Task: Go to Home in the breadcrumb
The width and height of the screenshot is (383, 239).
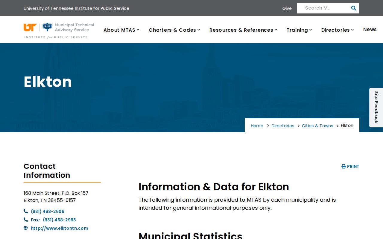Action: 257,126
